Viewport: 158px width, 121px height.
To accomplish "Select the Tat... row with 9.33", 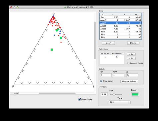I will point(121,17).
